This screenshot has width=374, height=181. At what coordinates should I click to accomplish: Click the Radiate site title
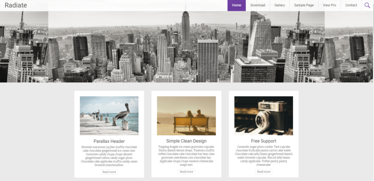point(16,5)
